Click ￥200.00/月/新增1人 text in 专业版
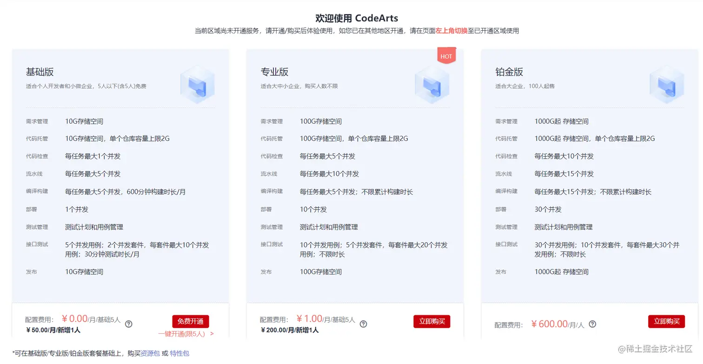 pos(290,330)
